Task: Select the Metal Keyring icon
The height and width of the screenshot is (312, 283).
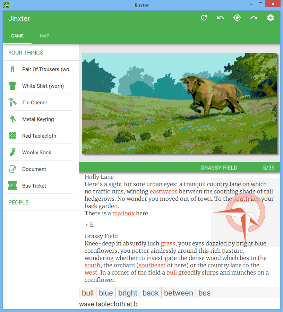Action: [12, 119]
